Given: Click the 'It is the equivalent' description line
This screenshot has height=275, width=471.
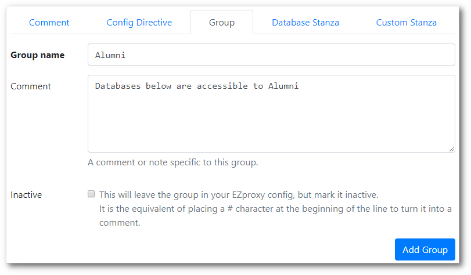Looking at the screenshot, I should [x=275, y=209].
